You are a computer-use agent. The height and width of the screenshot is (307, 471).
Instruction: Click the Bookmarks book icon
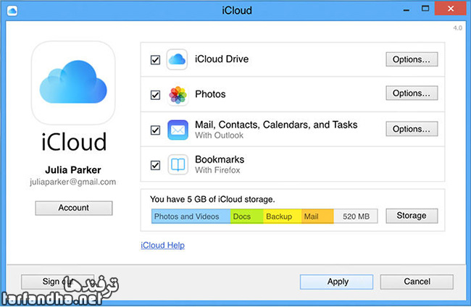(x=178, y=164)
